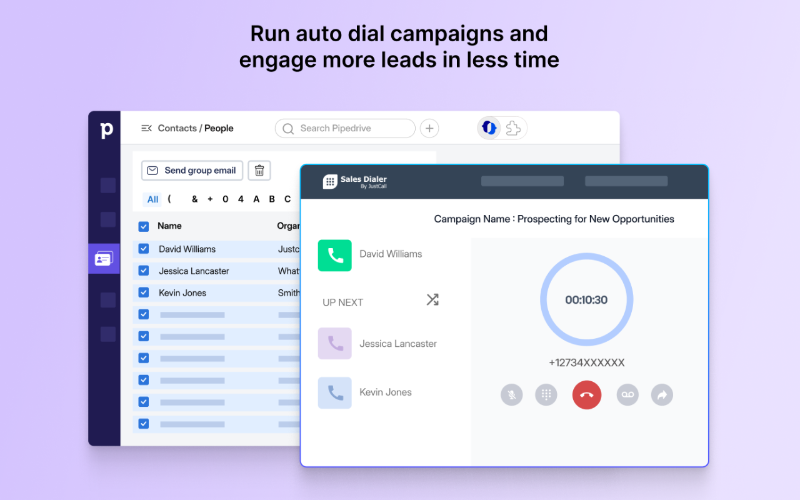Click the Send group email button
The height and width of the screenshot is (500, 800).
point(191,170)
